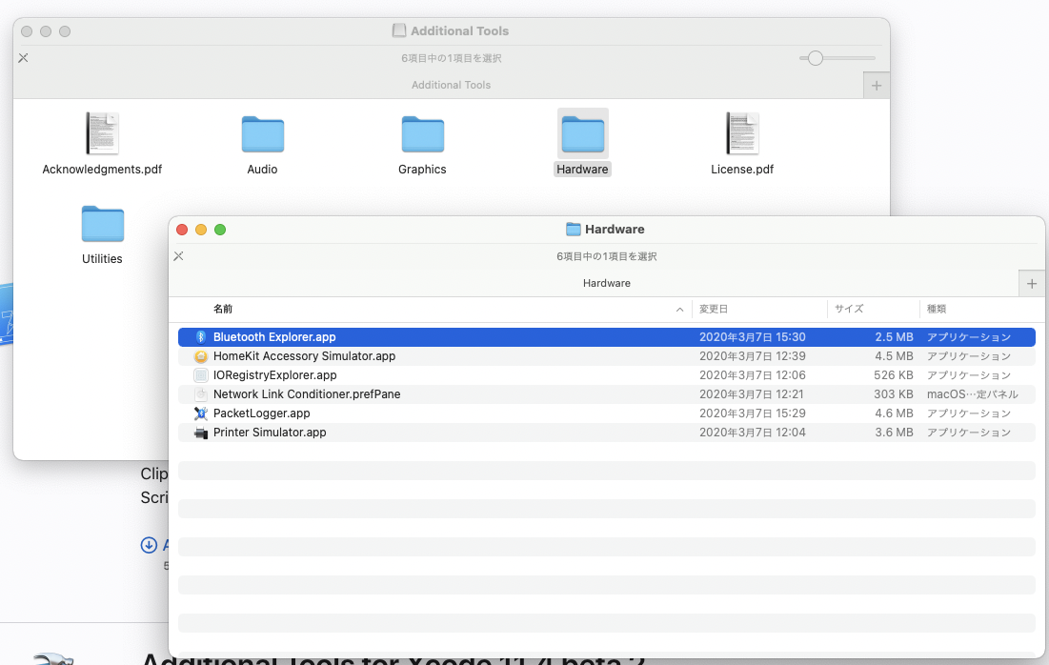The height and width of the screenshot is (665, 1049).
Task: Click the HomeKit Accessory Simulator icon
Action: point(201,356)
